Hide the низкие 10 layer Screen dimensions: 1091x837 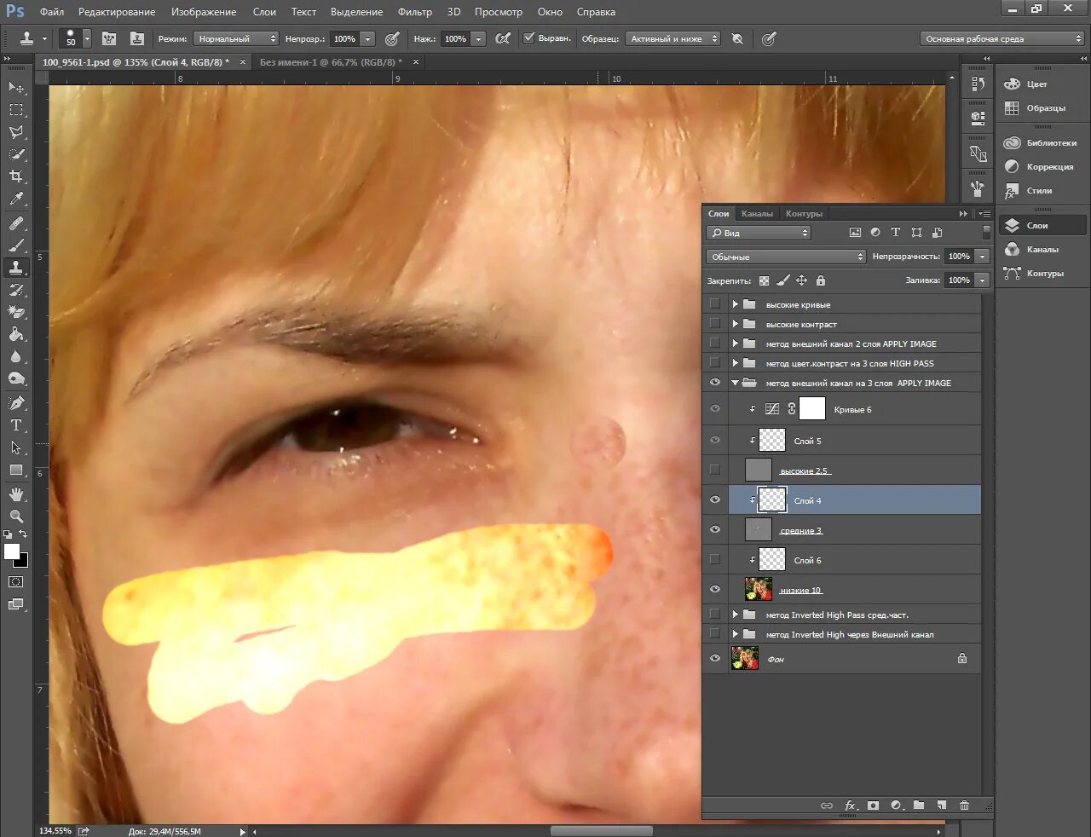tap(715, 589)
